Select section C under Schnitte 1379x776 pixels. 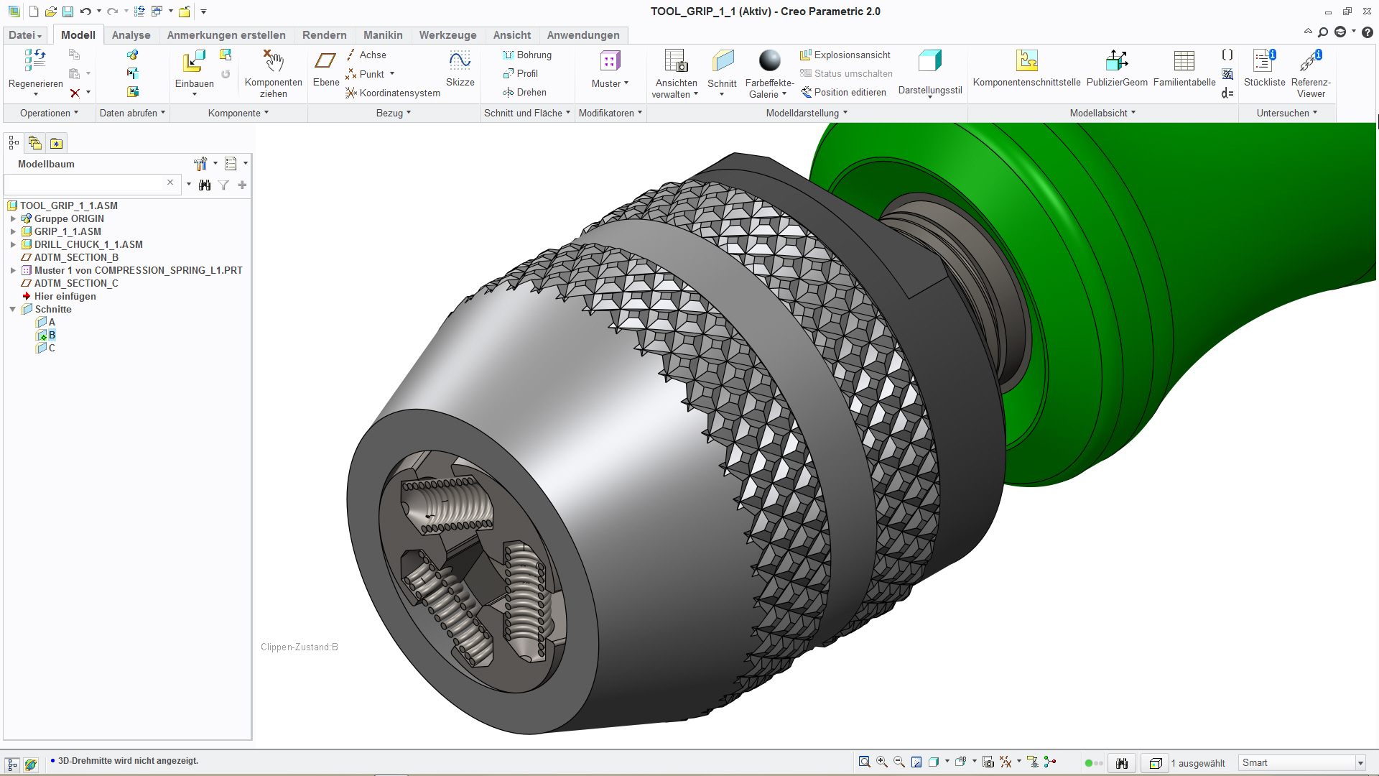47,348
